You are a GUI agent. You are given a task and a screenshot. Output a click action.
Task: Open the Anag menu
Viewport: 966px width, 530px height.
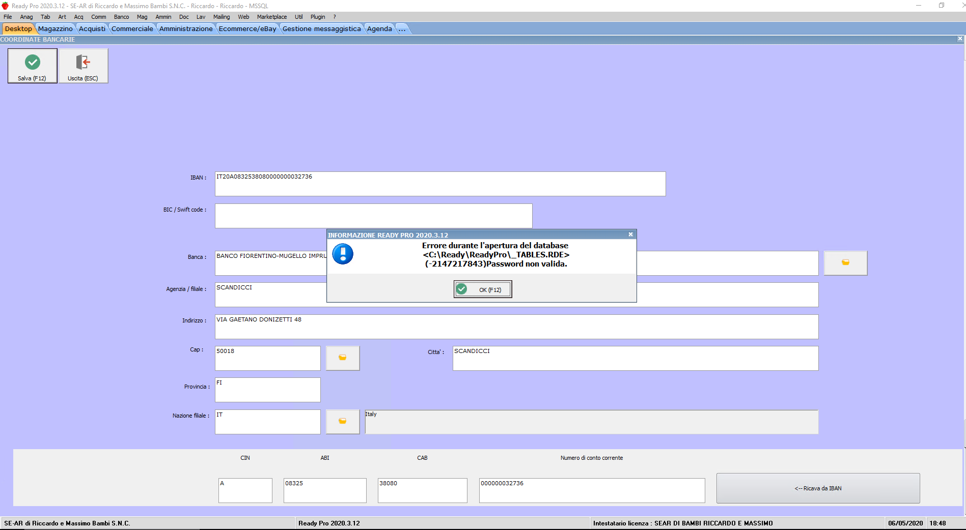pos(26,17)
